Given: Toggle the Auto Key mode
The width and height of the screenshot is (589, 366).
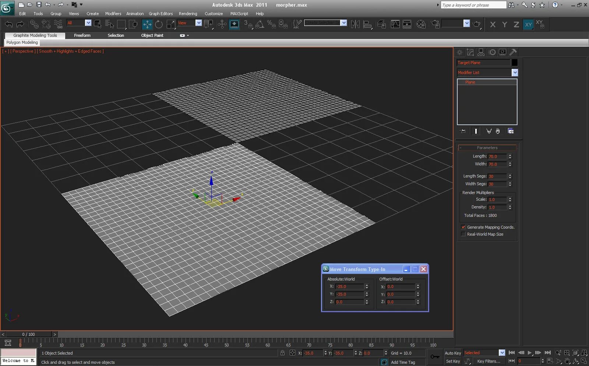Looking at the screenshot, I should pos(452,353).
